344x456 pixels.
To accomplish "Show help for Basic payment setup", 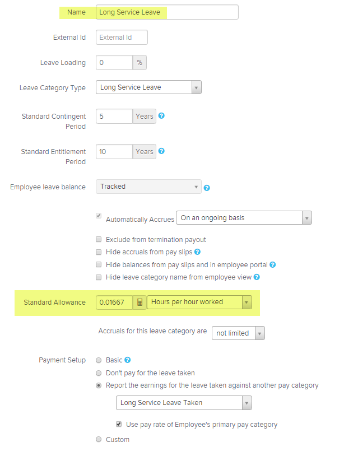I will click(127, 360).
